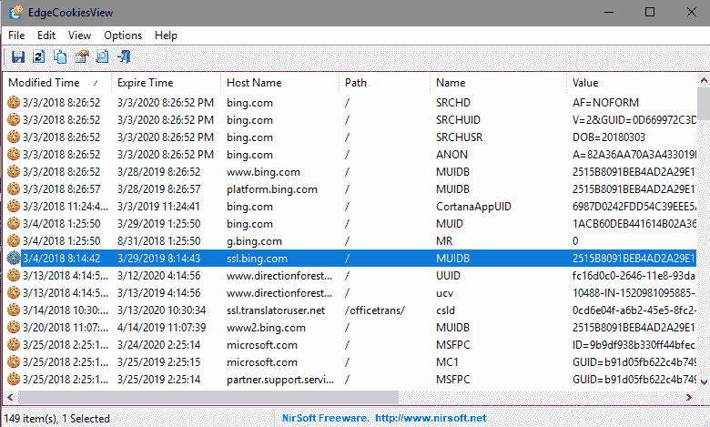Open the Options menu
The image size is (710, 427).
123,36
